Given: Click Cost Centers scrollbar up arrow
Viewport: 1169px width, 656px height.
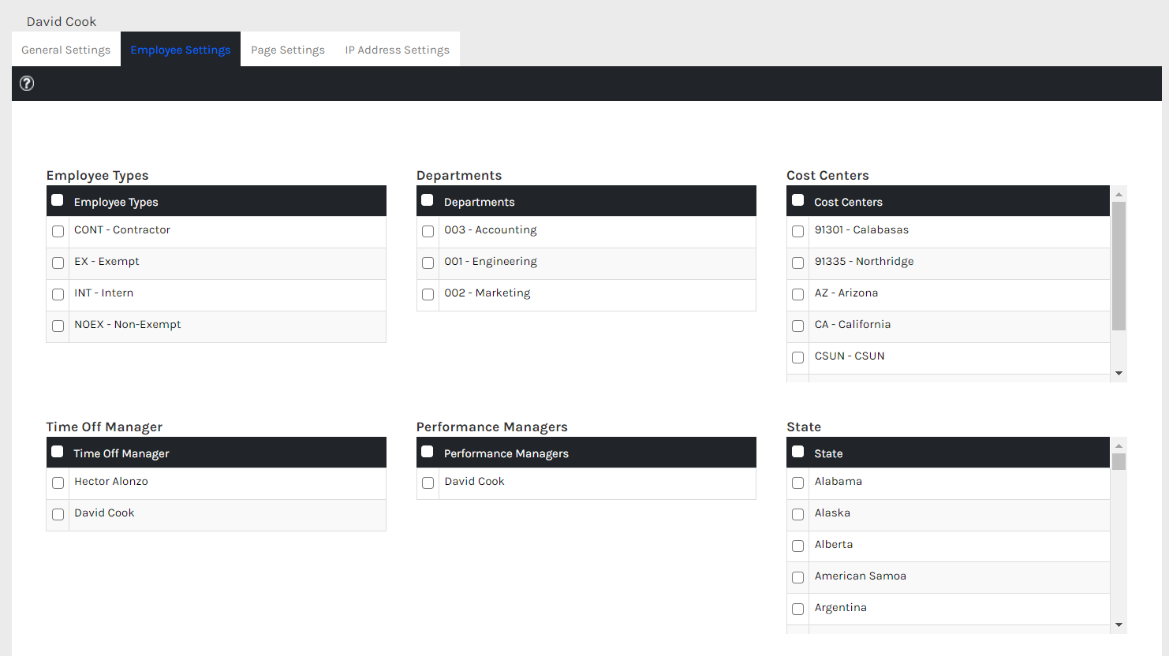Looking at the screenshot, I should [1119, 194].
